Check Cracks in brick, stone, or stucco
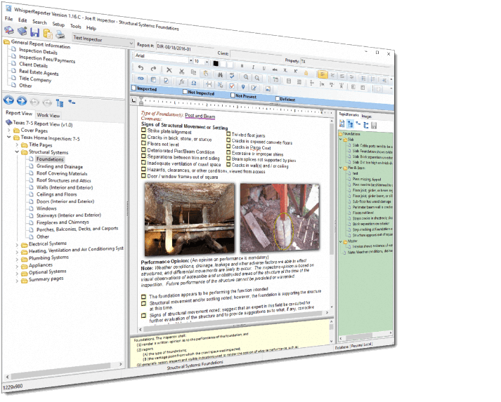The height and width of the screenshot is (402, 501). [143, 137]
